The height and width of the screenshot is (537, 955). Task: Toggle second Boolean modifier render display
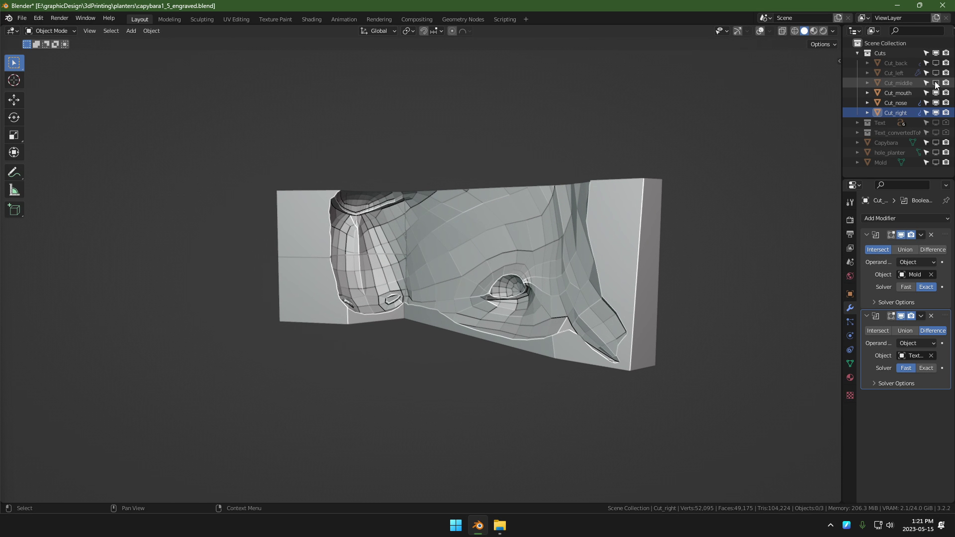pyautogui.click(x=911, y=316)
